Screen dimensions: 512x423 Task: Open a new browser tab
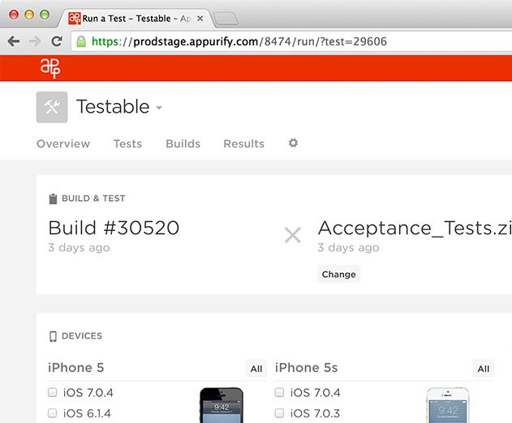[226, 19]
